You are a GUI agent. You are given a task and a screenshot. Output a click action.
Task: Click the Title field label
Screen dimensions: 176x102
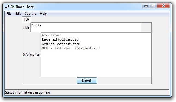tap(26, 27)
